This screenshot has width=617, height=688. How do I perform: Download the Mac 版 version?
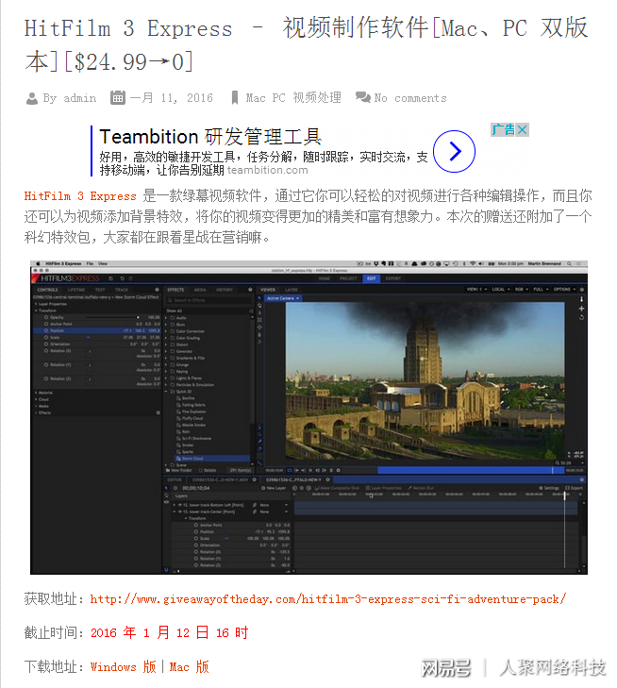point(189,667)
